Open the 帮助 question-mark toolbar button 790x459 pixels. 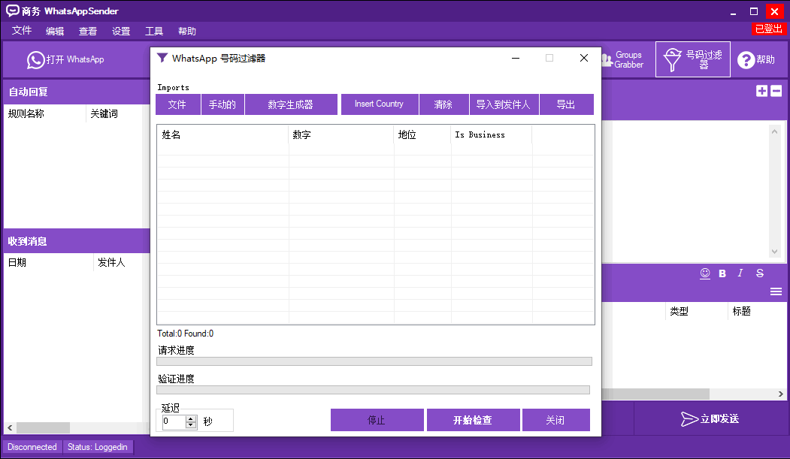click(x=755, y=59)
